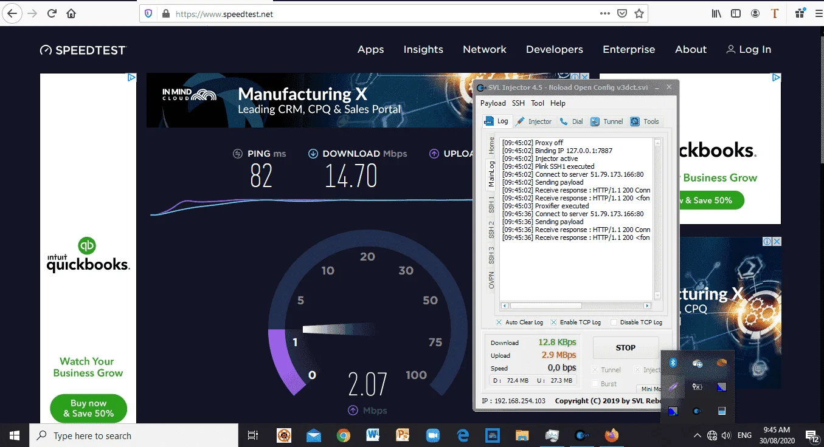Open Firefox Library bookshelf icon

(717, 13)
